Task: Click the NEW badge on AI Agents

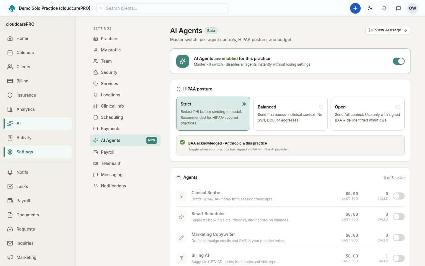Action: tap(152, 140)
